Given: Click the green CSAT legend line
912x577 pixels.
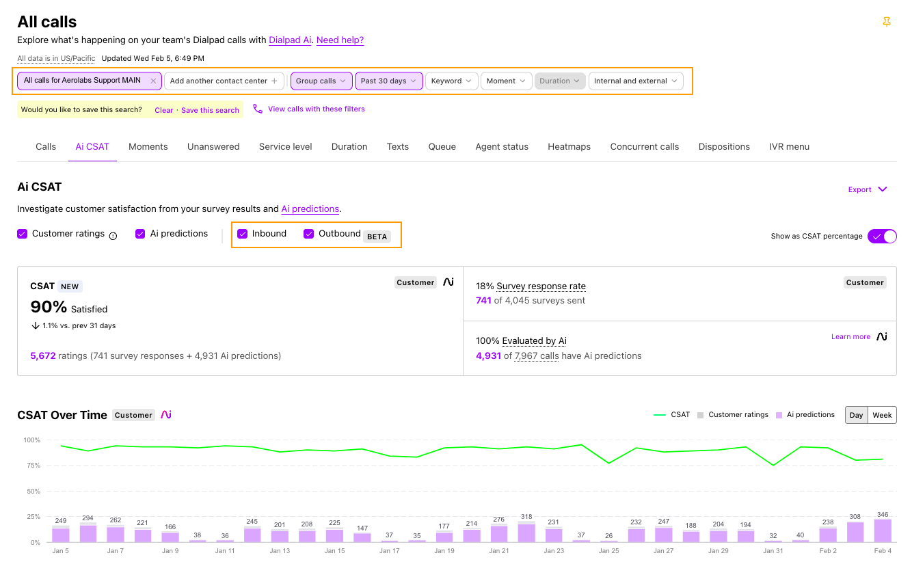Looking at the screenshot, I should coord(660,415).
